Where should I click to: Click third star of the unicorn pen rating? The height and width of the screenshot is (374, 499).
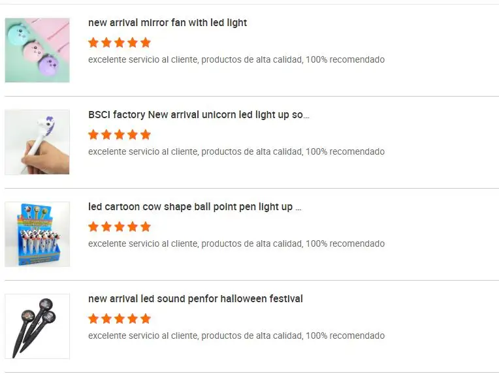coord(120,134)
